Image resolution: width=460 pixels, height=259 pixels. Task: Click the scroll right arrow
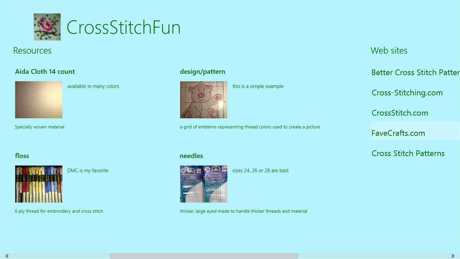tap(453, 256)
